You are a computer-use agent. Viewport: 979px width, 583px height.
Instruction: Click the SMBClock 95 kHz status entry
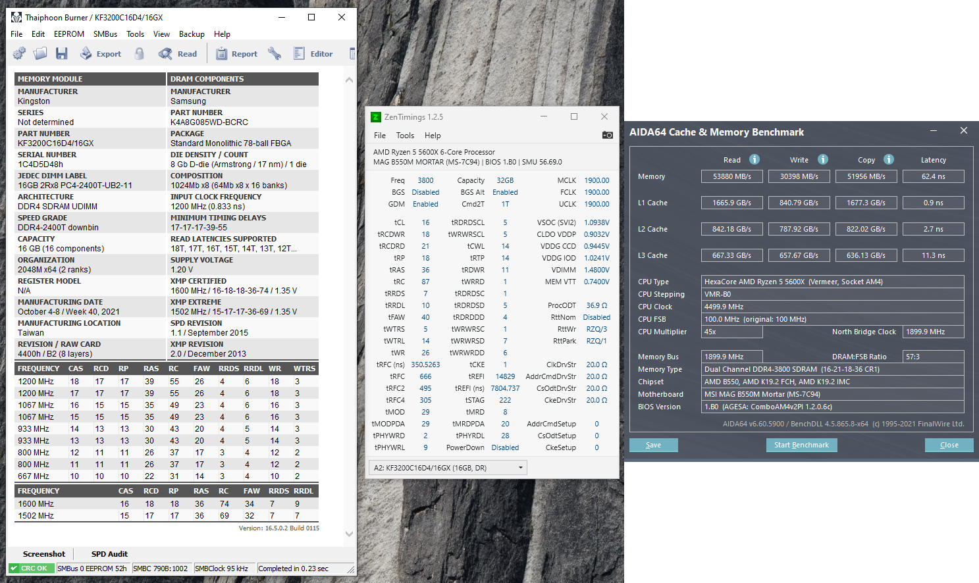(222, 569)
